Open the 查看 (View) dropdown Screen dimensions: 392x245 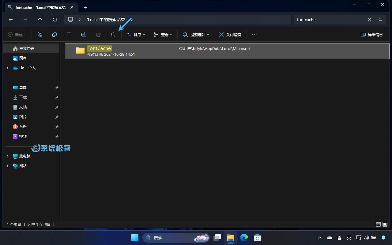tap(163, 35)
